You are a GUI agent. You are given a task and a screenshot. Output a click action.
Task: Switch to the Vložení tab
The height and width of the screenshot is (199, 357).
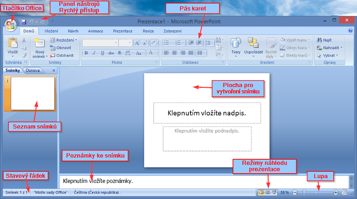(51, 31)
